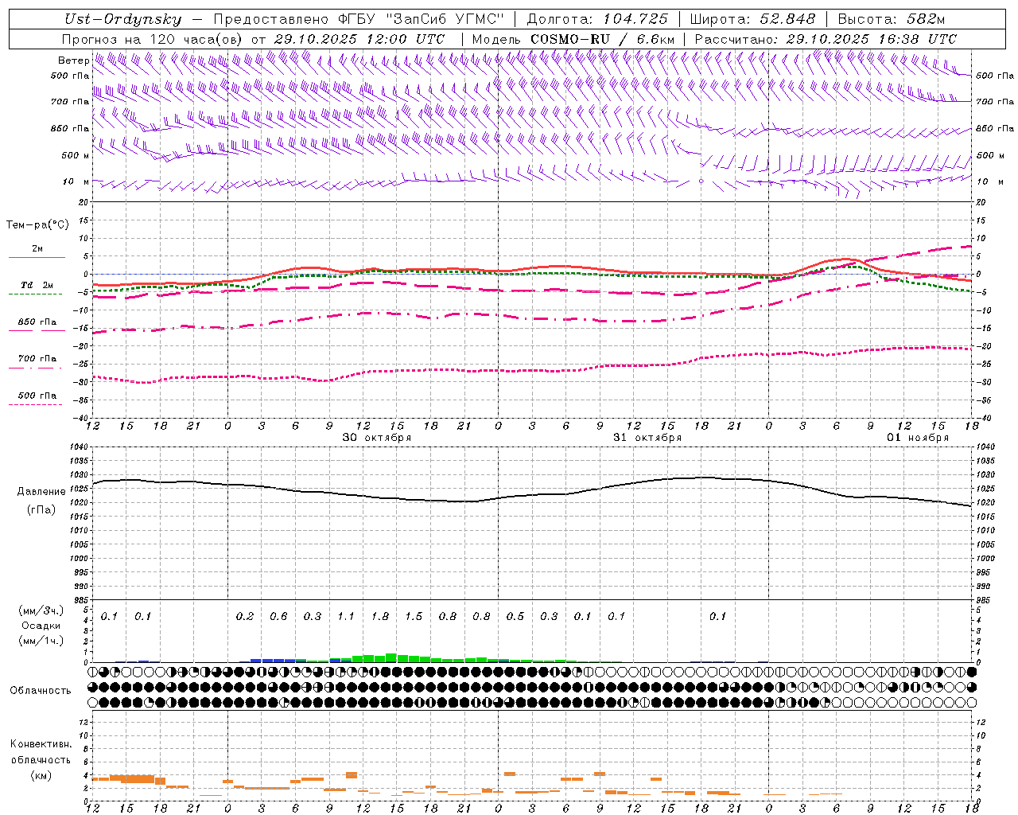The width and height of the screenshot is (1018, 815).
Task: Click the 'Предоставлено ФГБУ ЗапСиб УГМС' provider text
Action: tap(359, 20)
